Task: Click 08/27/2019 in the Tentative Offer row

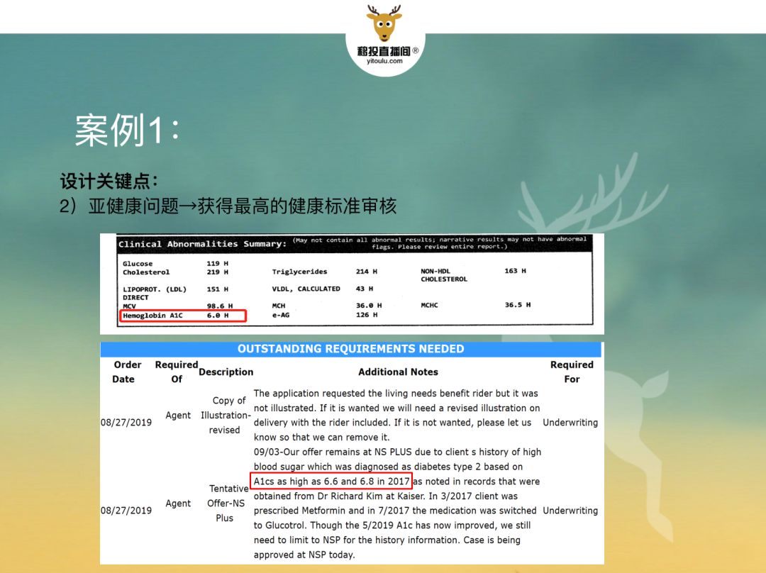Action: click(x=126, y=511)
